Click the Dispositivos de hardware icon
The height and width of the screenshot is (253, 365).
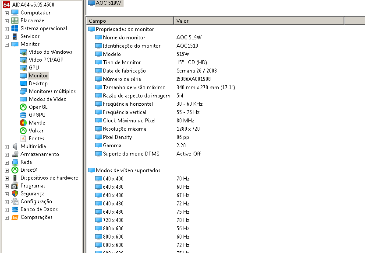coord(15,178)
